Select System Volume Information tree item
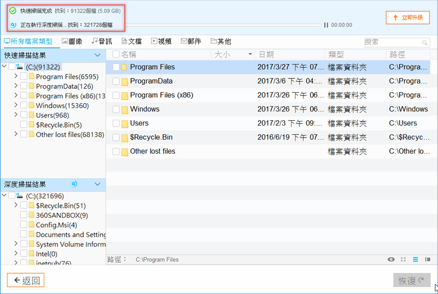 pyautogui.click(x=71, y=244)
